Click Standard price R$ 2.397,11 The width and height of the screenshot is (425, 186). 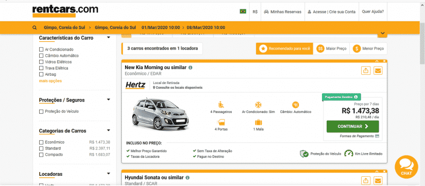coord(99,148)
